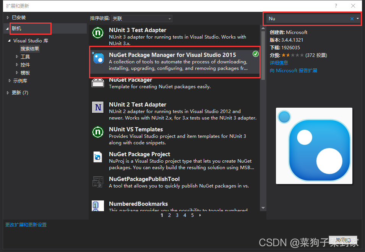Select the NUnit VS Templates title
The height and width of the screenshot is (252, 365).
pyautogui.click(x=136, y=129)
